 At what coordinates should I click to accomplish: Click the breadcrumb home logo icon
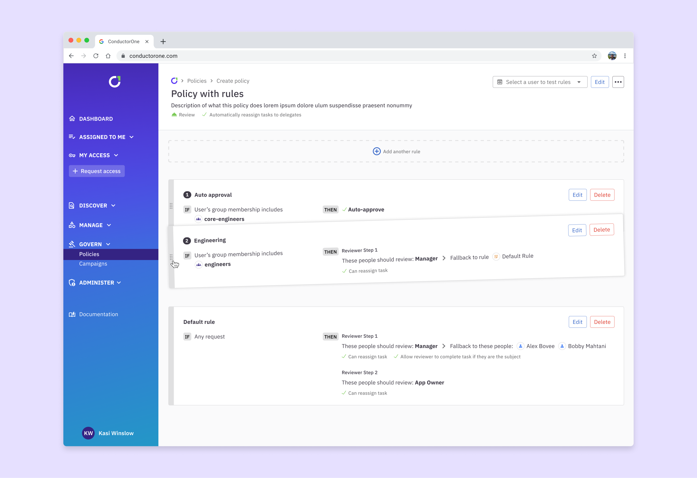click(174, 81)
